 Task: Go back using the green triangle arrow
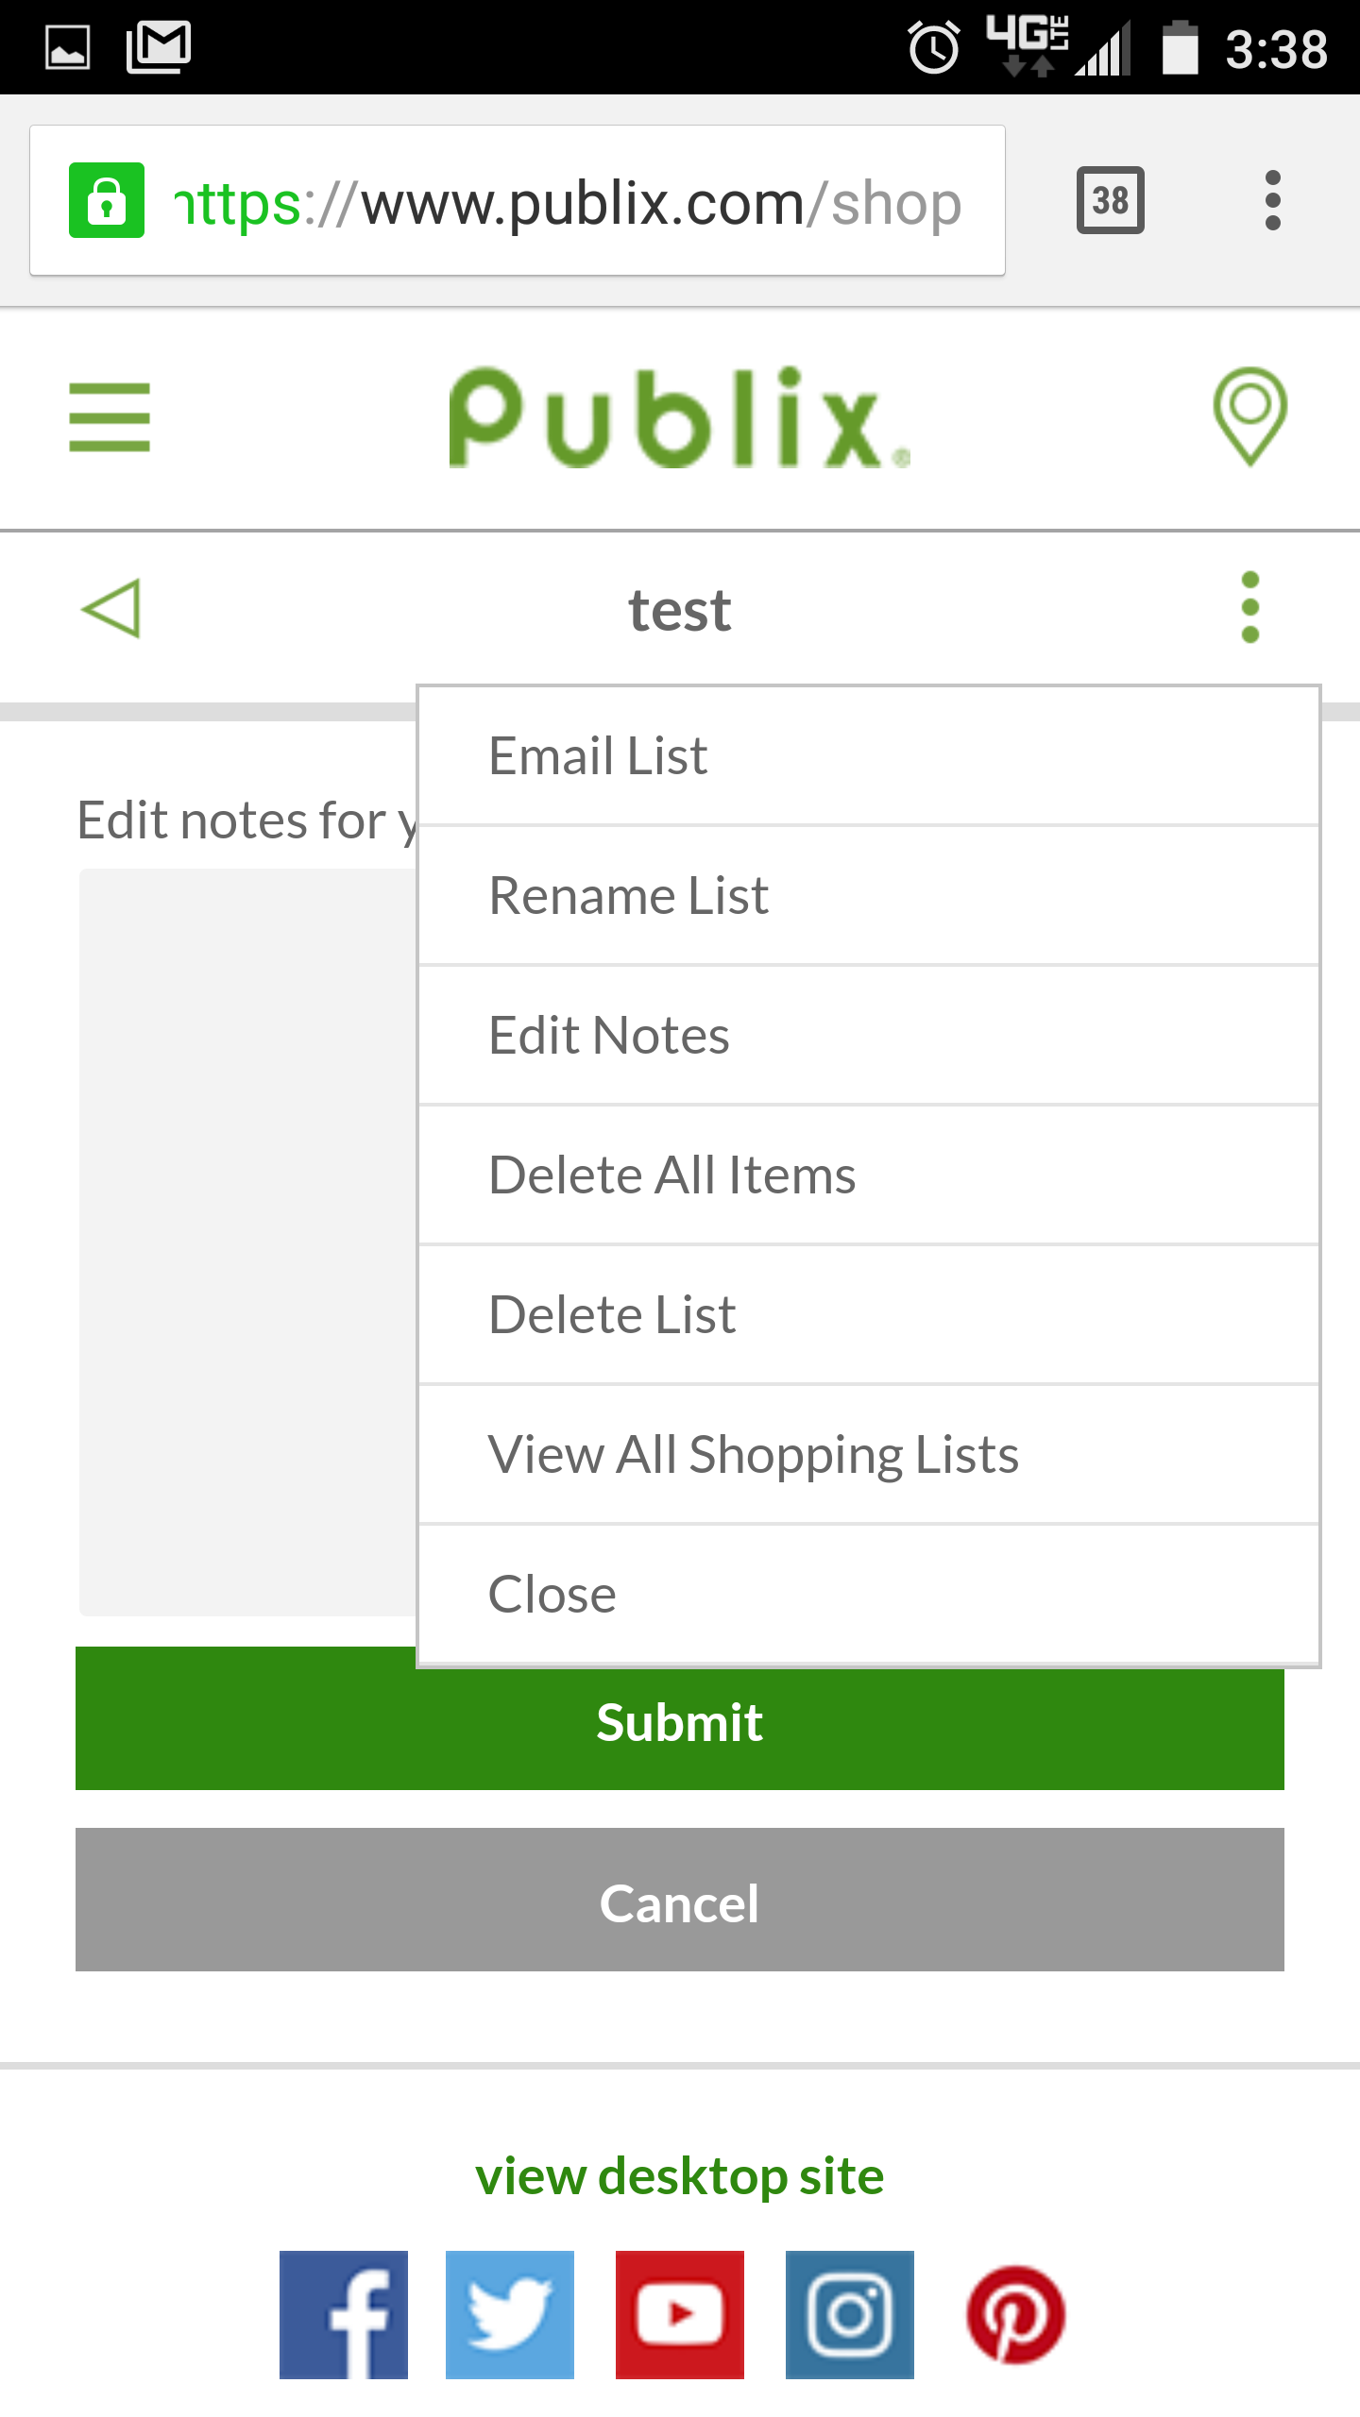coord(111,609)
